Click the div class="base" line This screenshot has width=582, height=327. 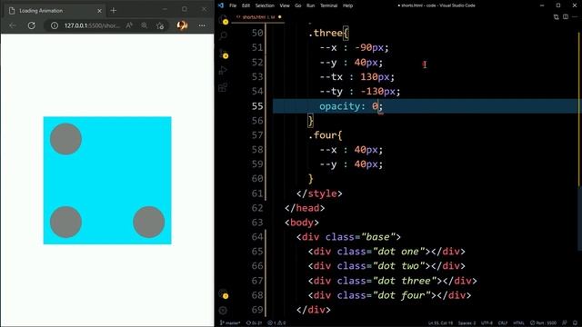[x=348, y=237]
